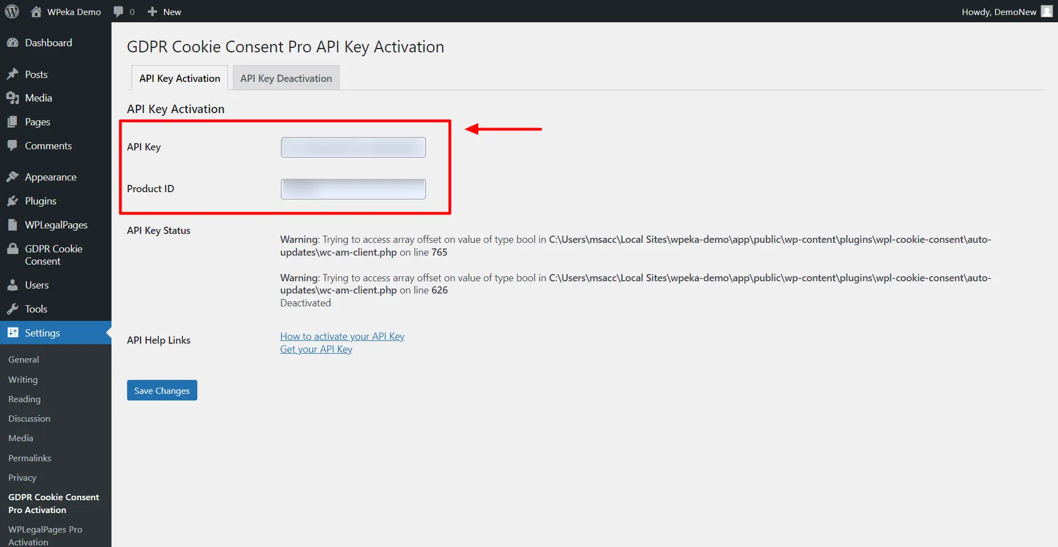Image resolution: width=1058 pixels, height=547 pixels.
Task: Select the Tools wrench icon
Action: pos(13,309)
